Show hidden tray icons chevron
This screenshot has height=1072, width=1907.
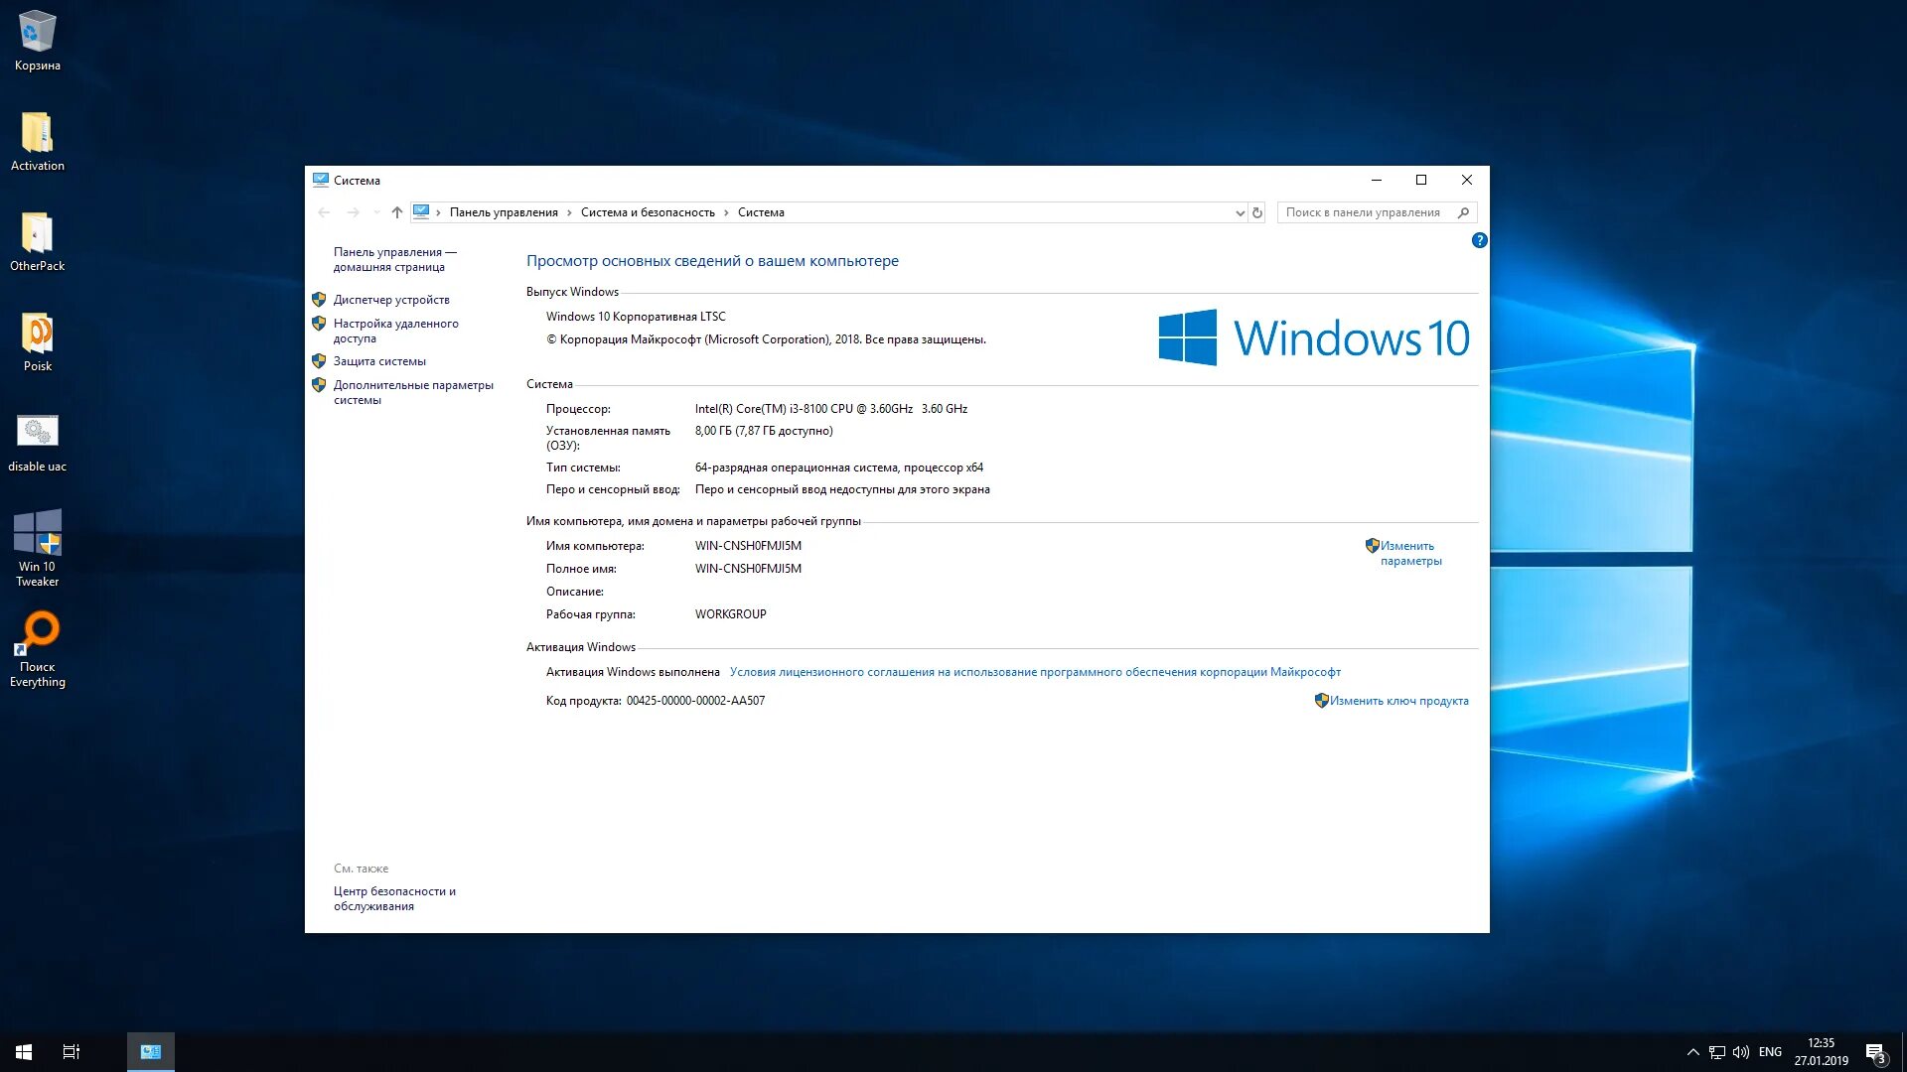(x=1692, y=1052)
